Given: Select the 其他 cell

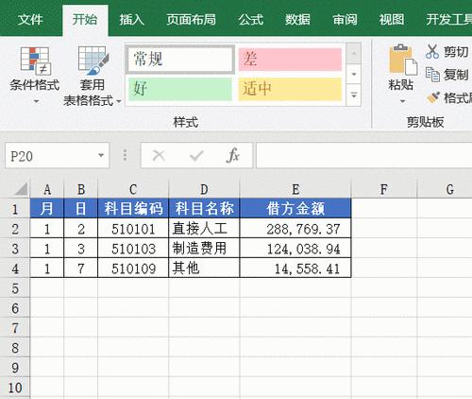Looking at the screenshot, I should pos(204,268).
